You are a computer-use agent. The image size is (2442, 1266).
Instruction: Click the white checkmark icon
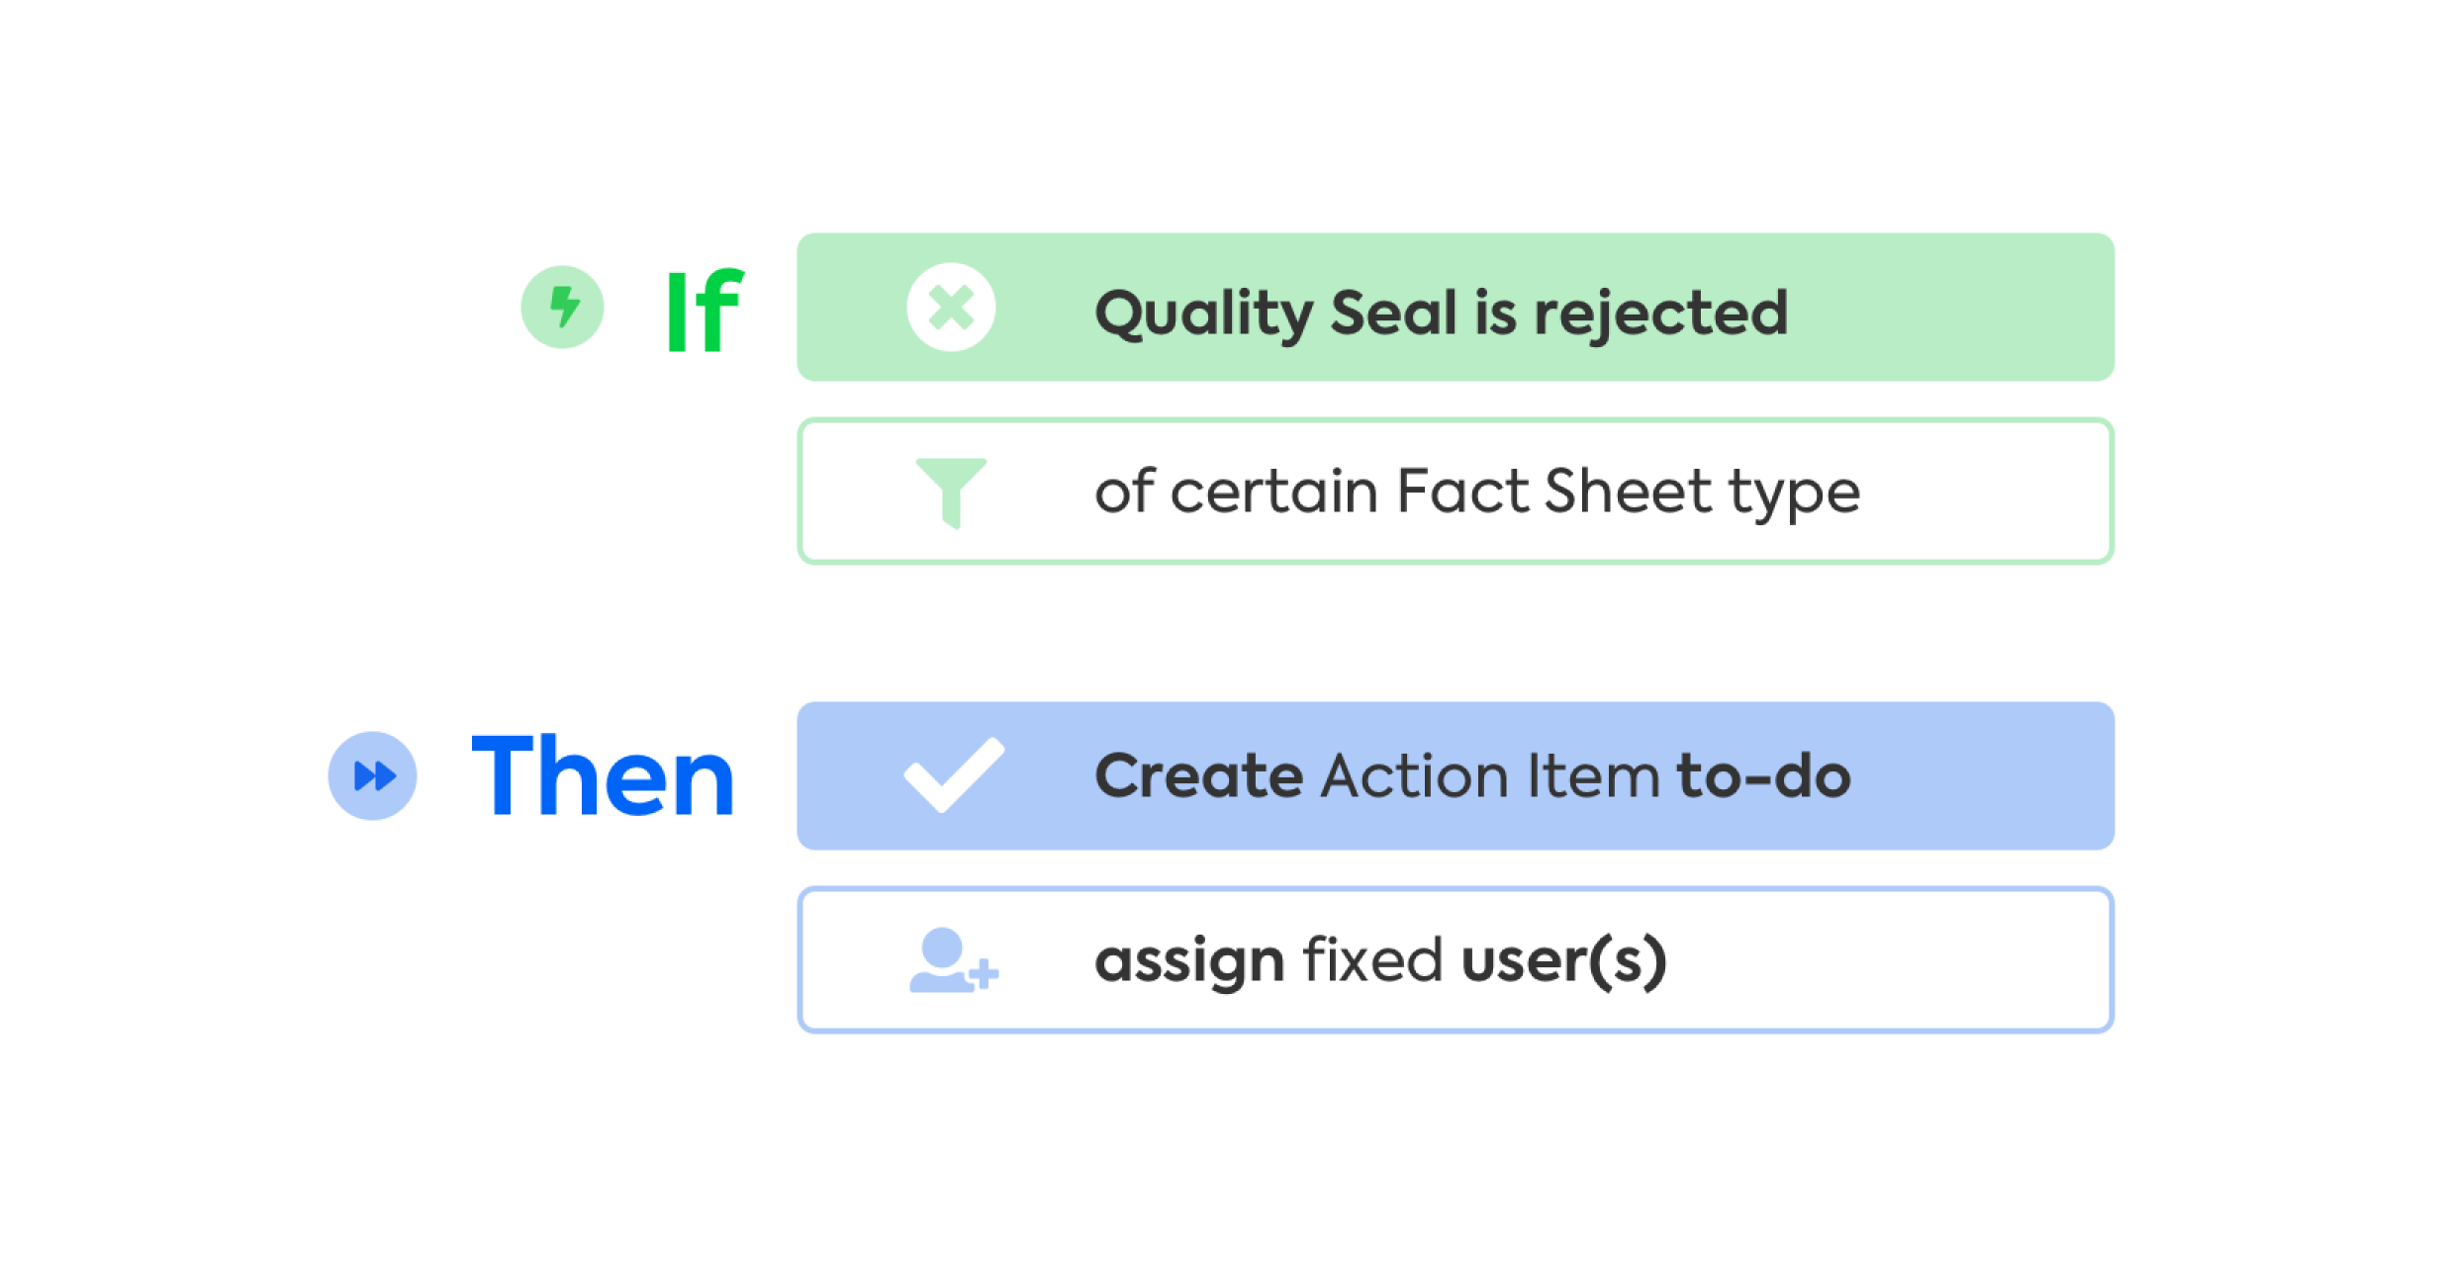[953, 775]
